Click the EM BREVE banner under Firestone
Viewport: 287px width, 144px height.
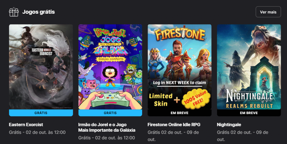pos(180,113)
